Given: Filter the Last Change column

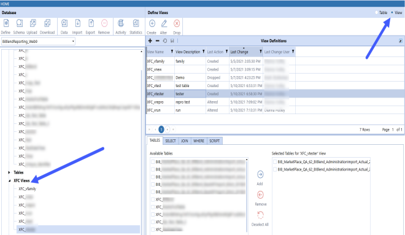Looking at the screenshot, I should coord(260,52).
